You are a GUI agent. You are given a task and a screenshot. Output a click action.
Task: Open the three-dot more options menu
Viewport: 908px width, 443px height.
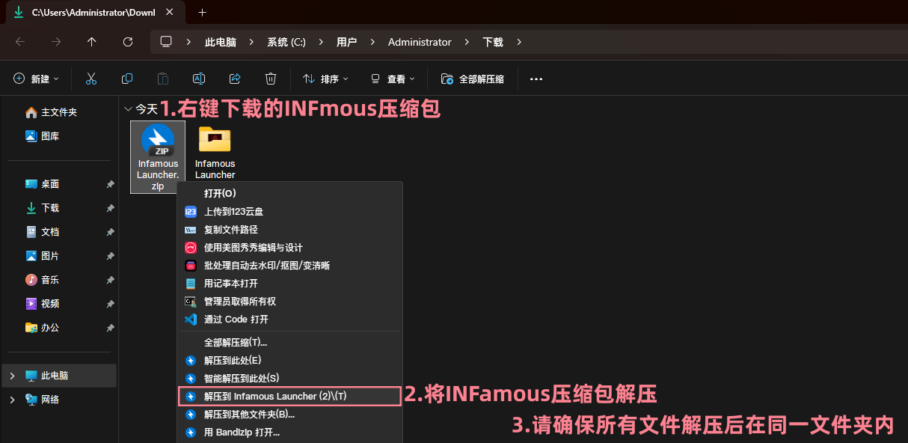click(x=536, y=79)
